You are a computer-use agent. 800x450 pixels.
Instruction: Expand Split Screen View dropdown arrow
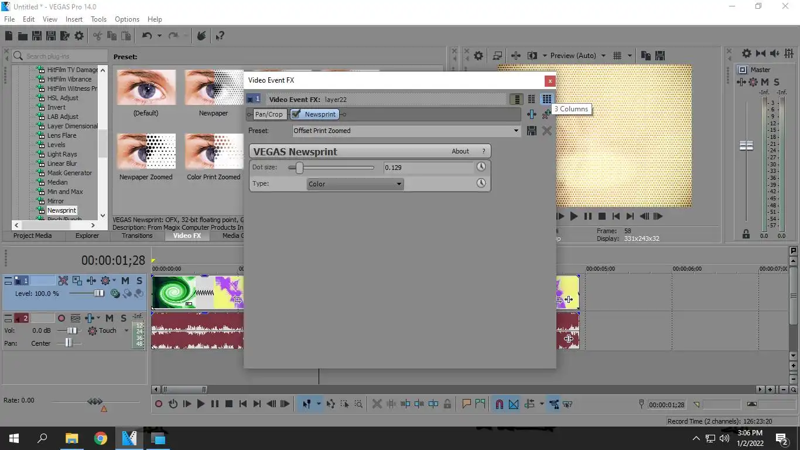tap(545, 56)
